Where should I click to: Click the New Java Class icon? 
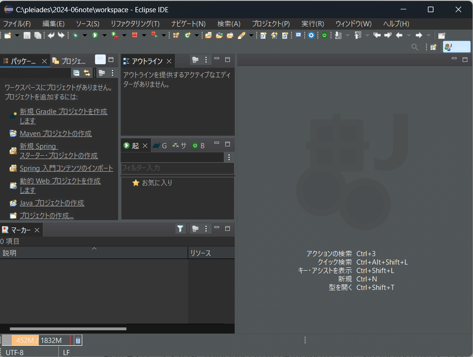[188, 36]
